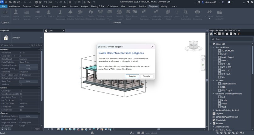Click the BIMgenIA account icon
The image size is (254, 135).
[x=5, y=14]
